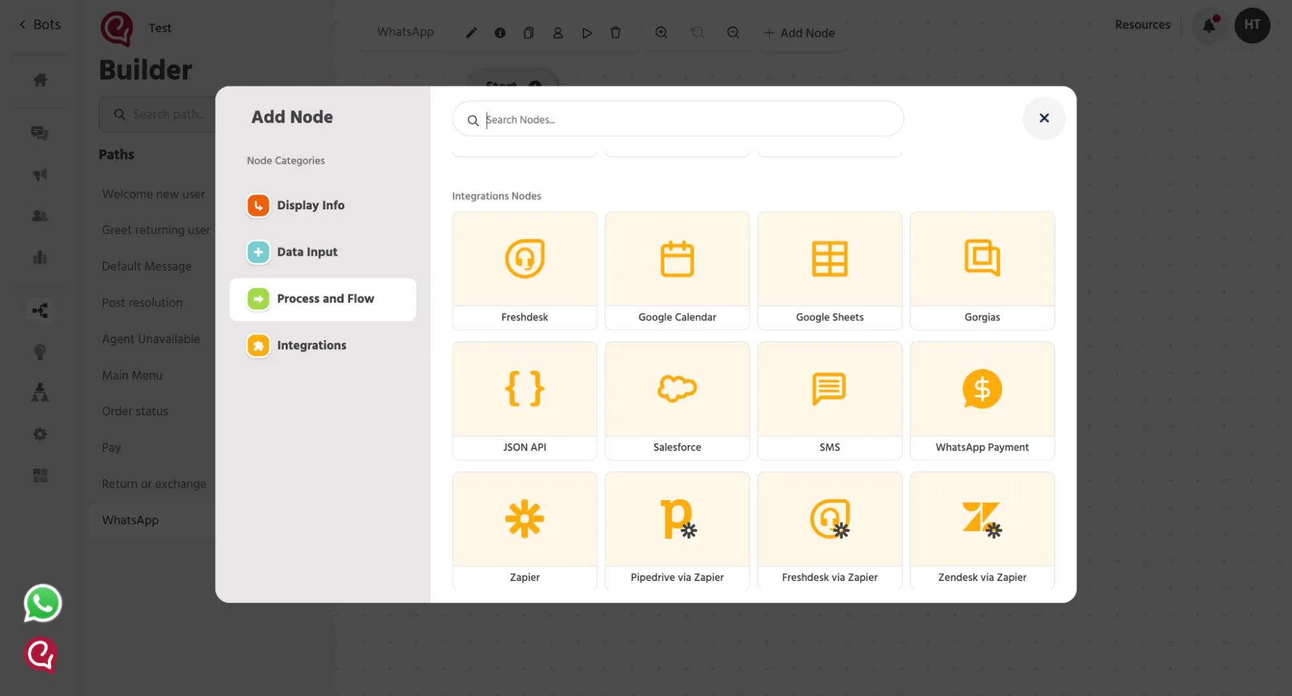
Task: Select the Salesforce node
Action: click(x=677, y=401)
